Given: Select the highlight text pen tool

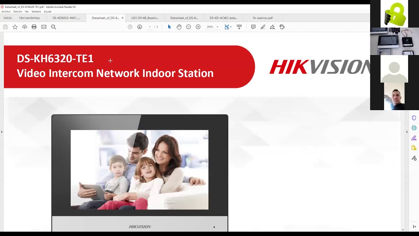Looking at the screenshot, I should pos(263,27).
